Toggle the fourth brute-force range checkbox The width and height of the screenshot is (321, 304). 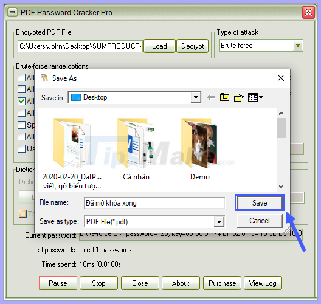click(x=21, y=112)
